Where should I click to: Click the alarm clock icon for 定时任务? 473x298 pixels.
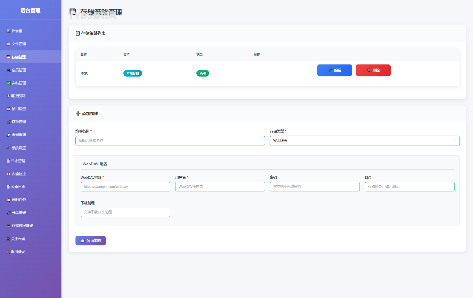coord(8,200)
